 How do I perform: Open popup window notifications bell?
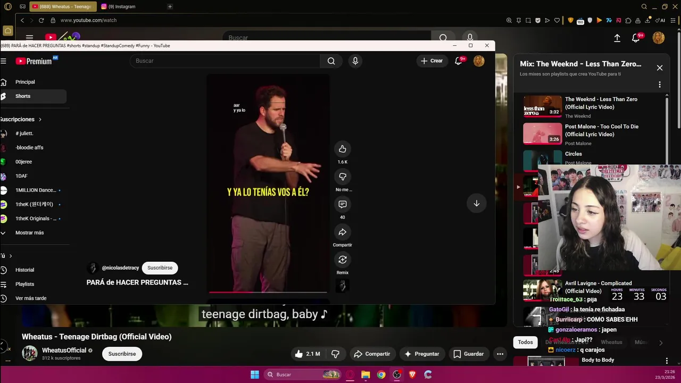[x=459, y=61]
